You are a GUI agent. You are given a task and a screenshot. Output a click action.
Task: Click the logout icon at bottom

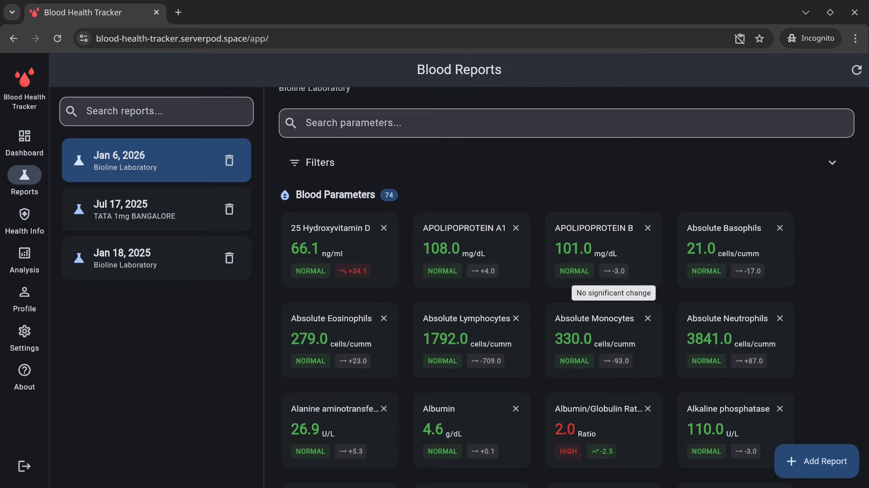24,466
